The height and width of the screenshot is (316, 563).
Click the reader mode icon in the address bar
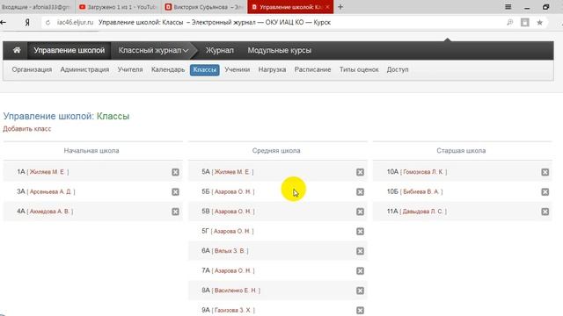pyautogui.click(x=525, y=23)
